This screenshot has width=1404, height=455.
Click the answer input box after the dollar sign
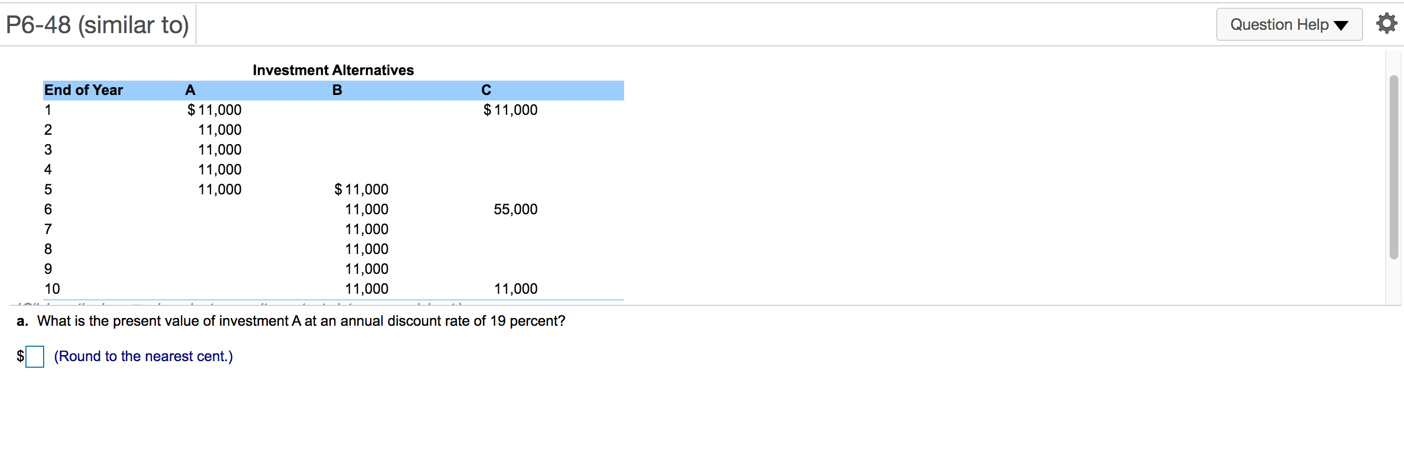click(35, 357)
